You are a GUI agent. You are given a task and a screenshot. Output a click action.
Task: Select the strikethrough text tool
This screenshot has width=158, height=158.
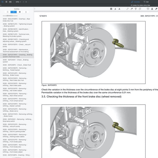[x=119, y=9]
